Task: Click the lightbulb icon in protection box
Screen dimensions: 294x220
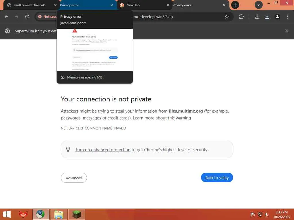Action: pos(68,149)
